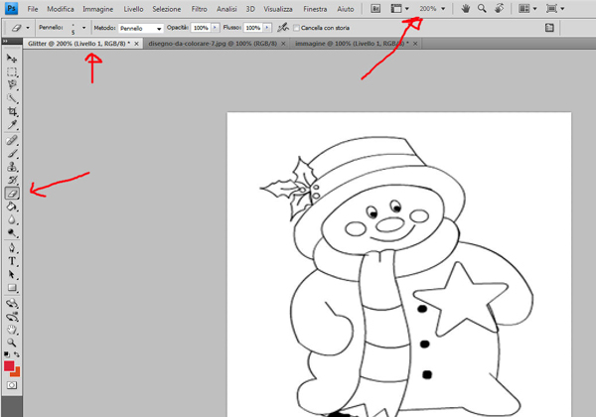
Task: Click the orange background color swatch
Action: pyautogui.click(x=16, y=372)
